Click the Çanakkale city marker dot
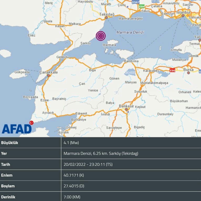This screenshot has height=201, width=201. 48,76
